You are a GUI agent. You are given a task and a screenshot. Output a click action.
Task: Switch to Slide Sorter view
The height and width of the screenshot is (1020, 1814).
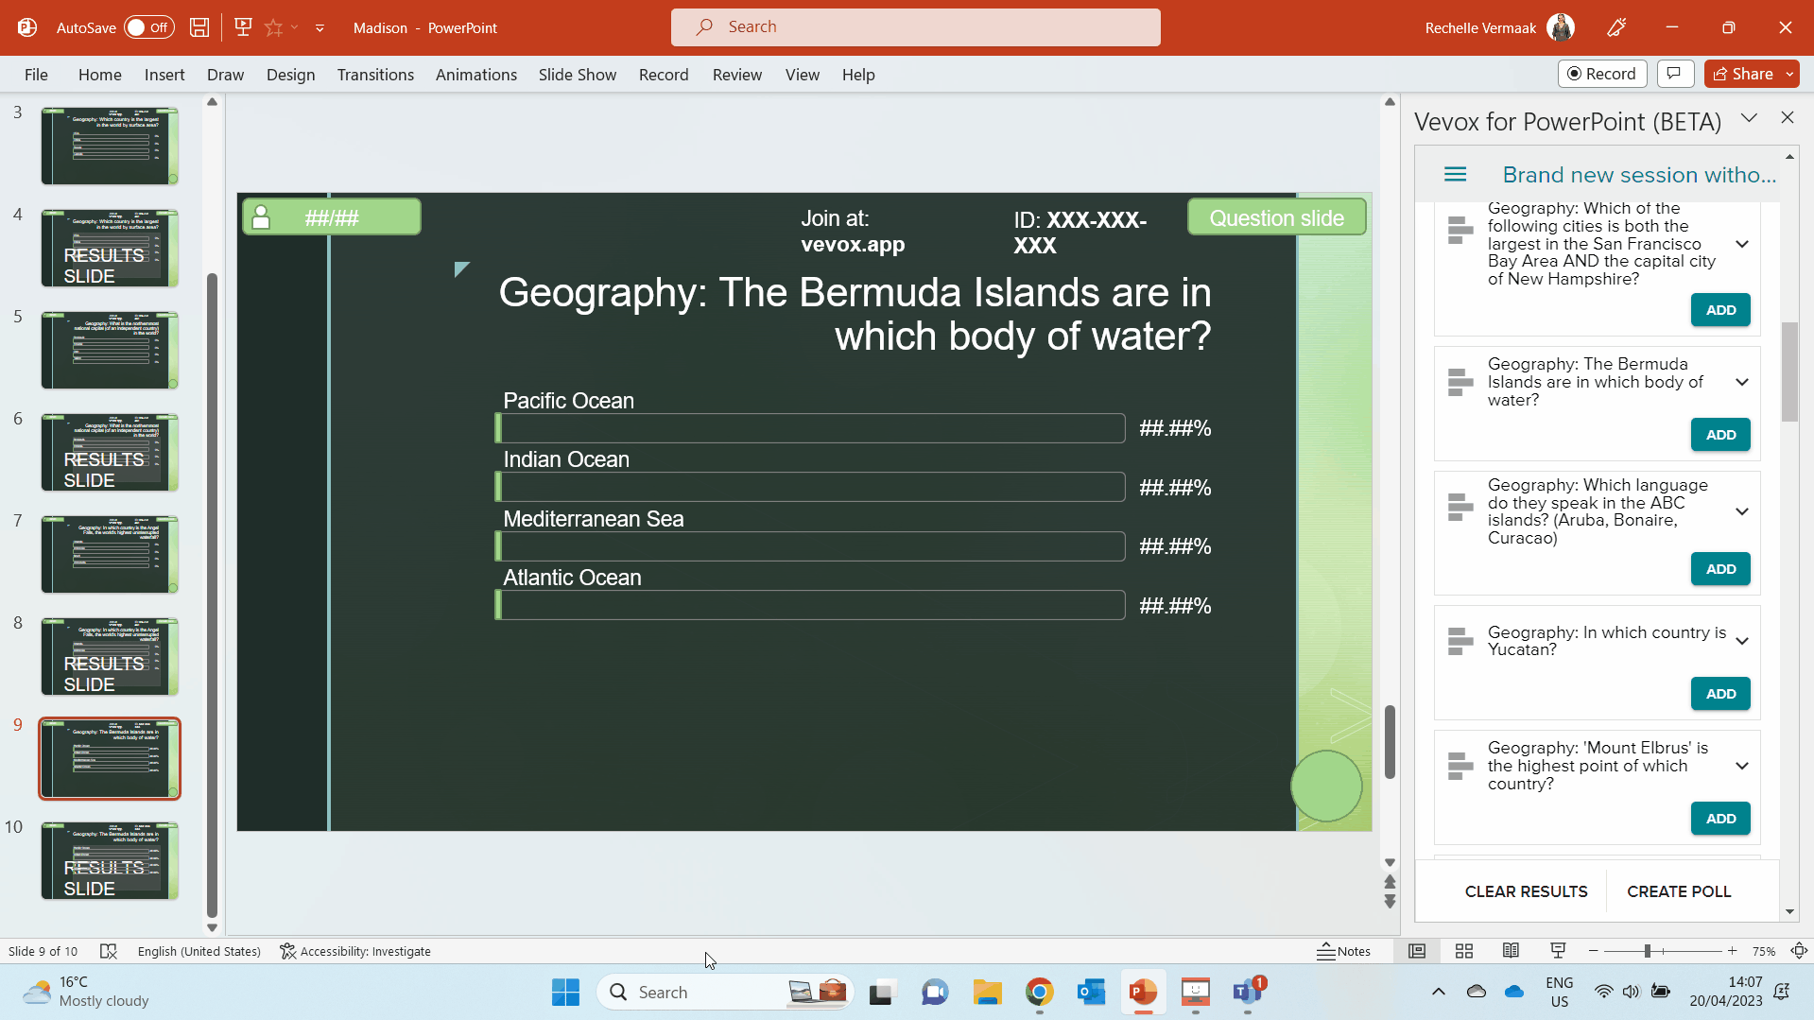click(x=1463, y=951)
